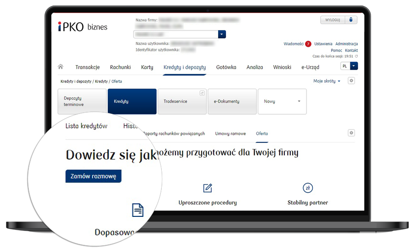Click the Stabilny partner złoty icon

click(307, 188)
